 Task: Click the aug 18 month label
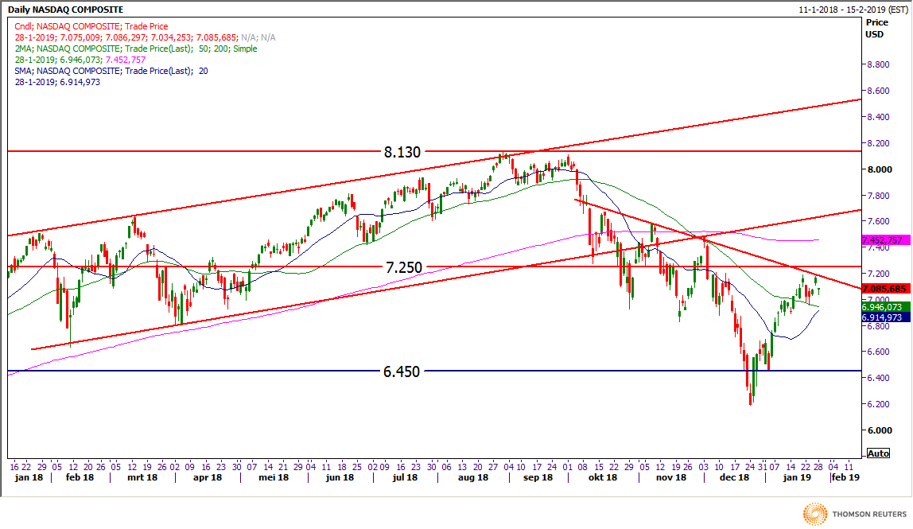point(473,478)
